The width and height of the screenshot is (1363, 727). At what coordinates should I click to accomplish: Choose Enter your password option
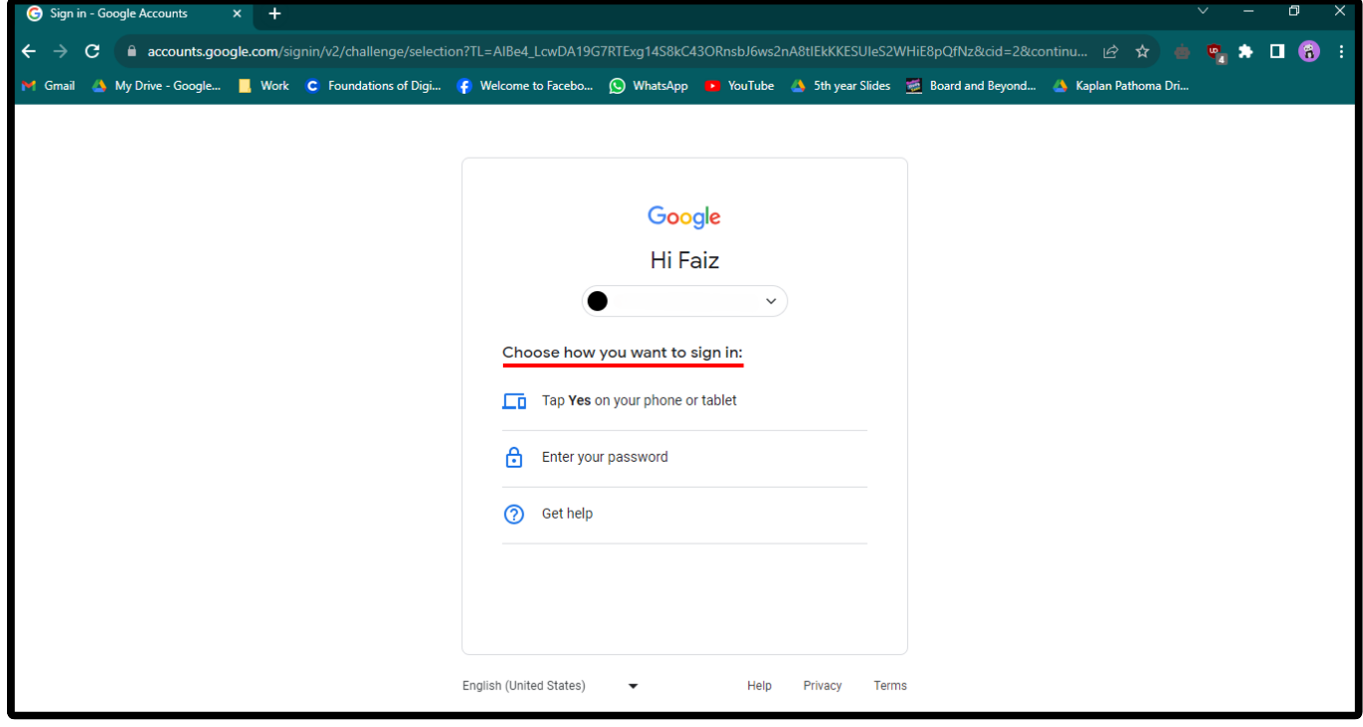pyautogui.click(x=684, y=458)
